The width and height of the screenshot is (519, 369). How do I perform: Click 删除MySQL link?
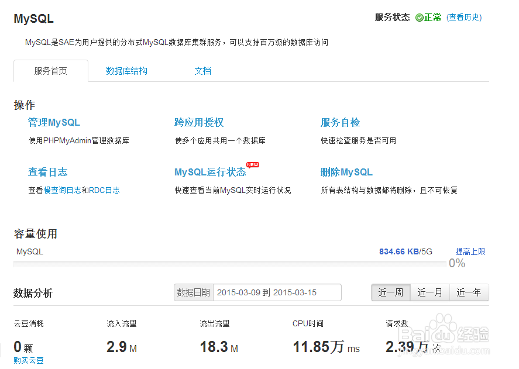(x=346, y=172)
